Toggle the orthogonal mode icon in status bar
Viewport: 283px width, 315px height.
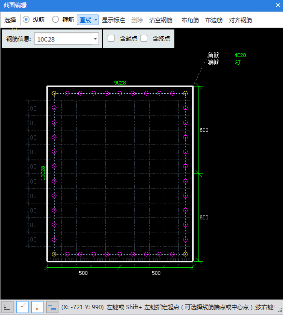pyautogui.click(x=7, y=307)
